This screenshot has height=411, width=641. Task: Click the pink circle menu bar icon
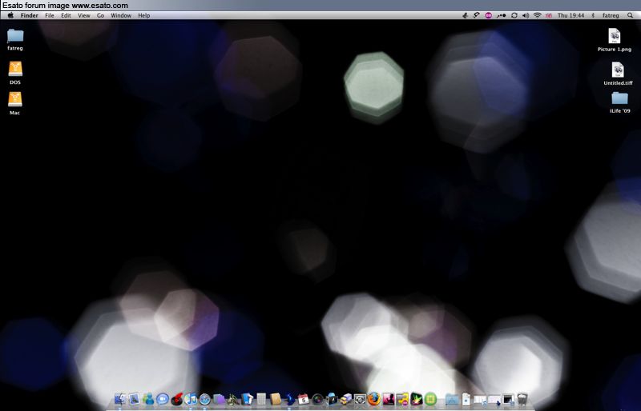pyautogui.click(x=489, y=15)
